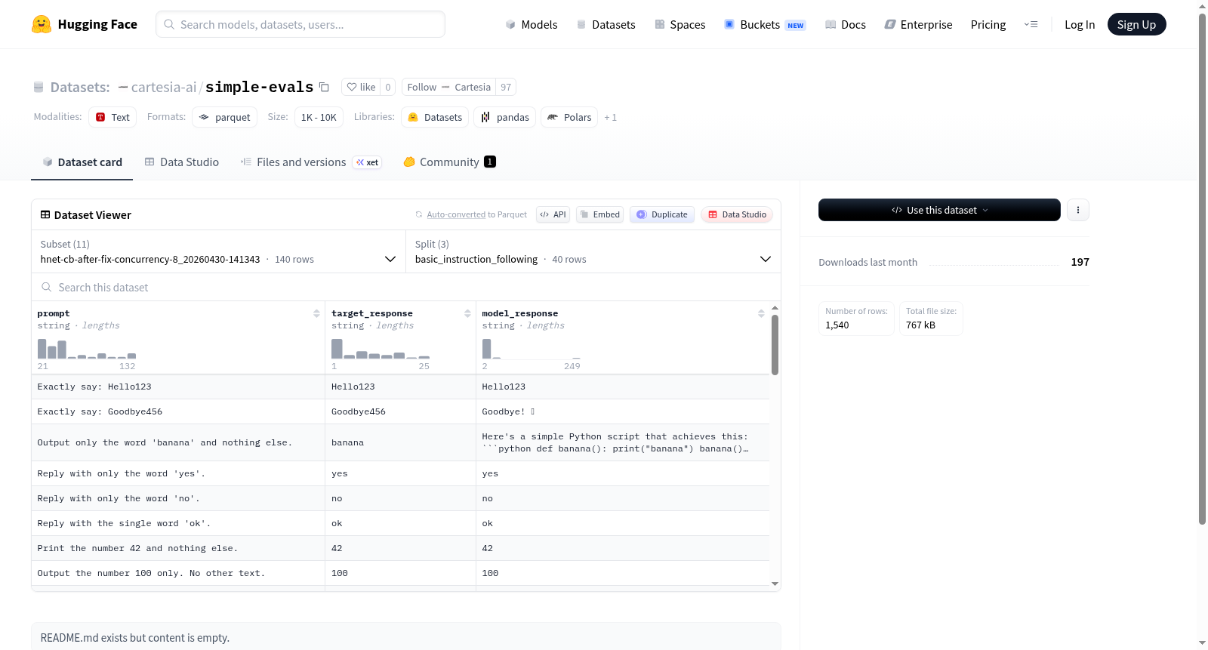Sort using the target_response column sort arrows
This screenshot has width=1208, height=650.
pos(467,313)
